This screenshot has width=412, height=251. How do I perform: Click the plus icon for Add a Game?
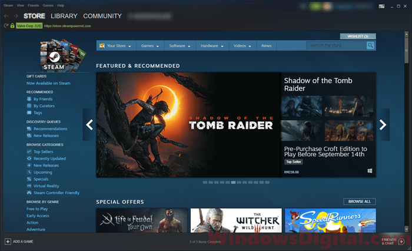point(8,242)
